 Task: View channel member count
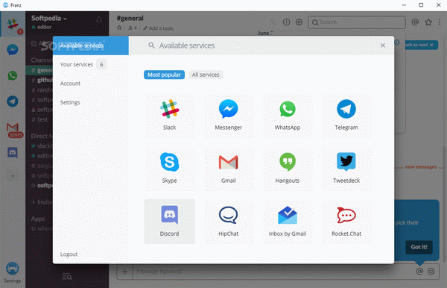(133, 28)
